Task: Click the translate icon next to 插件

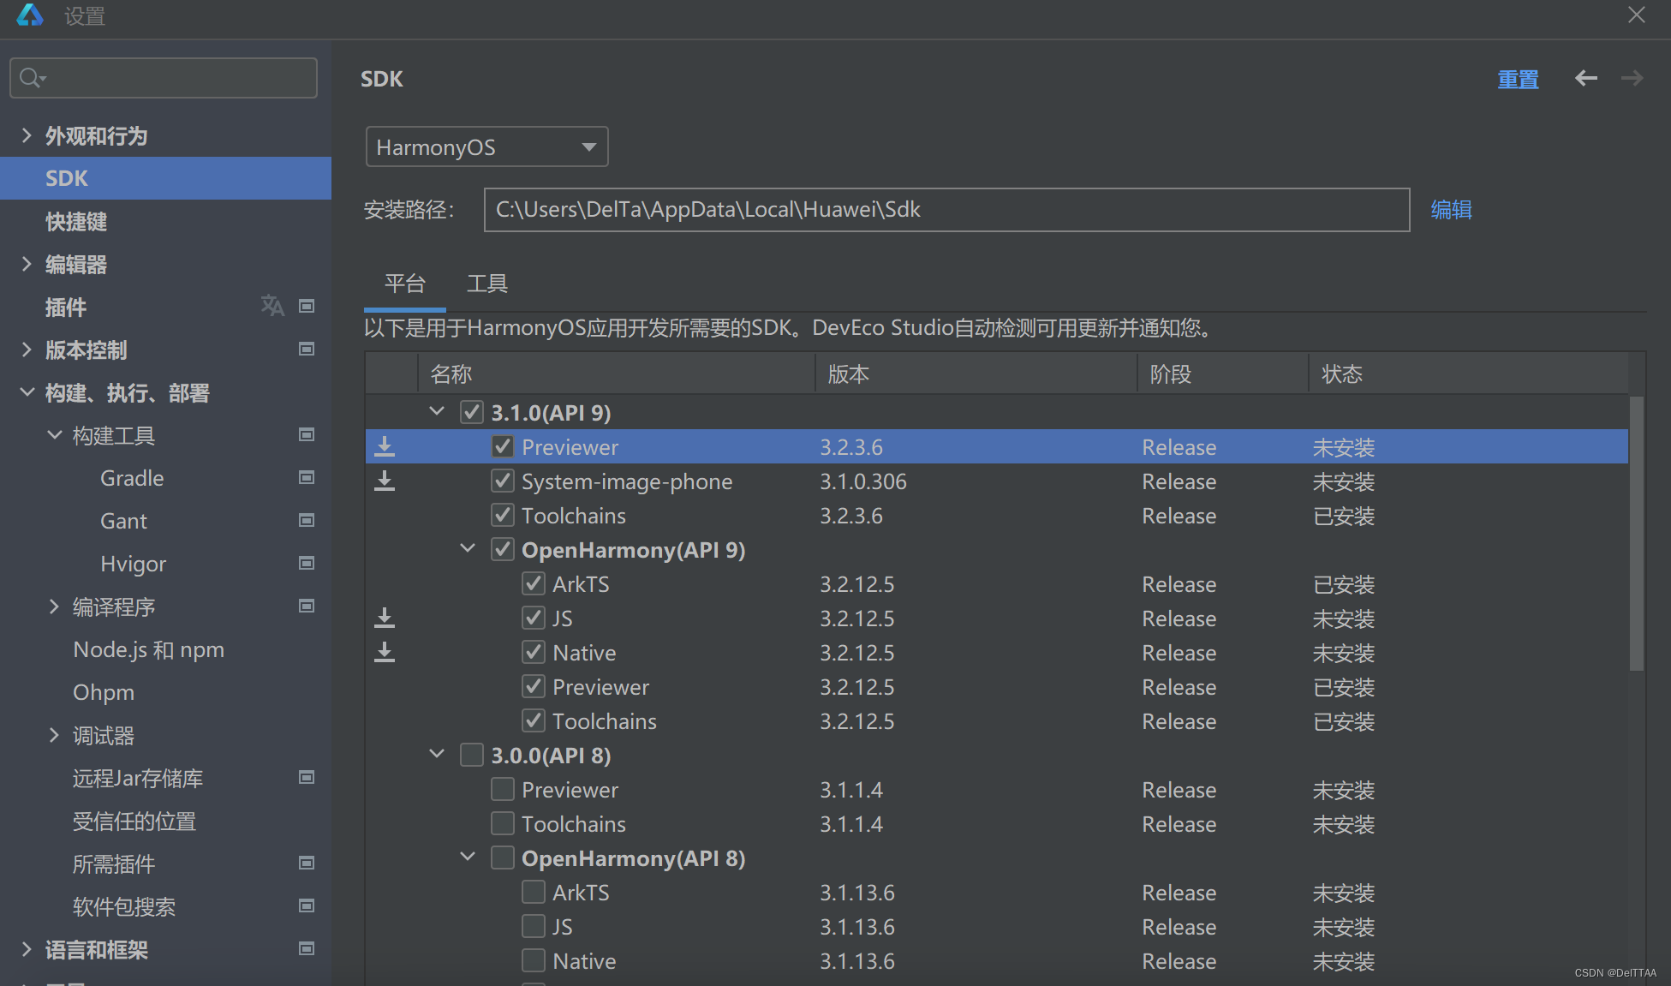Action: (272, 306)
